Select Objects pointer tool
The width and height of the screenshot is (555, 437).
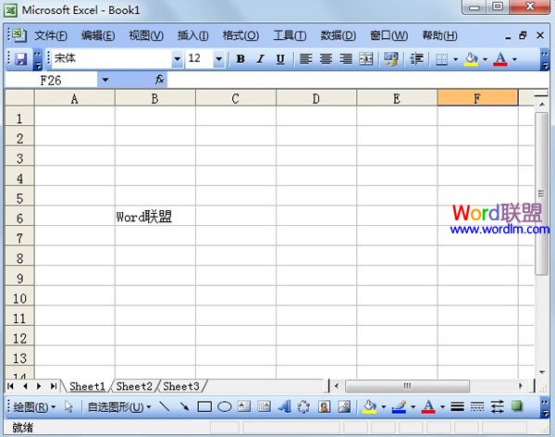pos(68,406)
